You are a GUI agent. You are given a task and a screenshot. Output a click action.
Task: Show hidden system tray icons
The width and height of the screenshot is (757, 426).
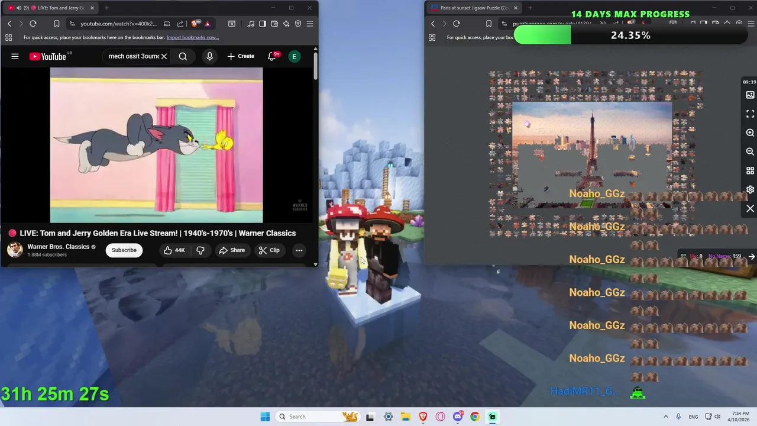[x=665, y=417]
